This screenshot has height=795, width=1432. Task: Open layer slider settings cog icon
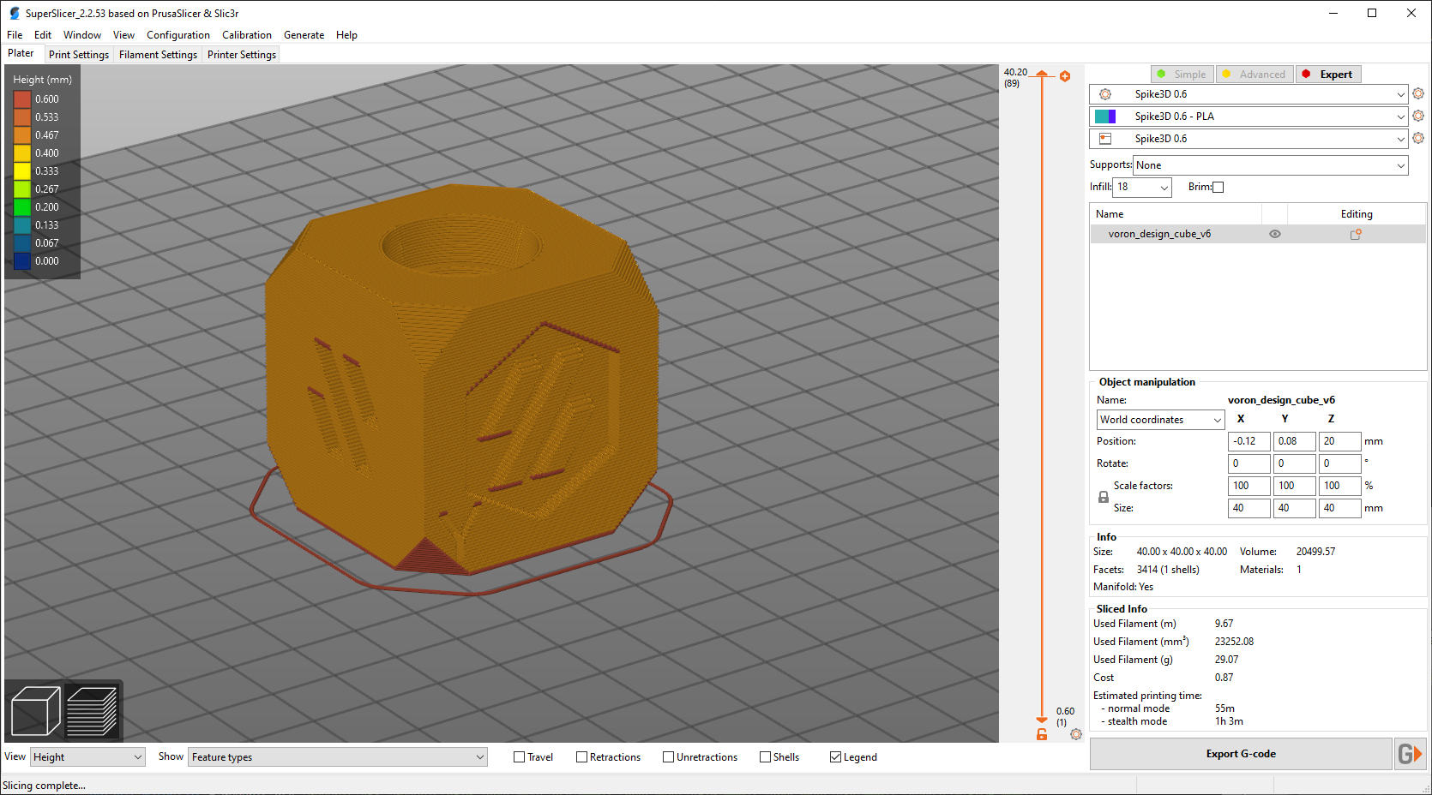(1076, 734)
